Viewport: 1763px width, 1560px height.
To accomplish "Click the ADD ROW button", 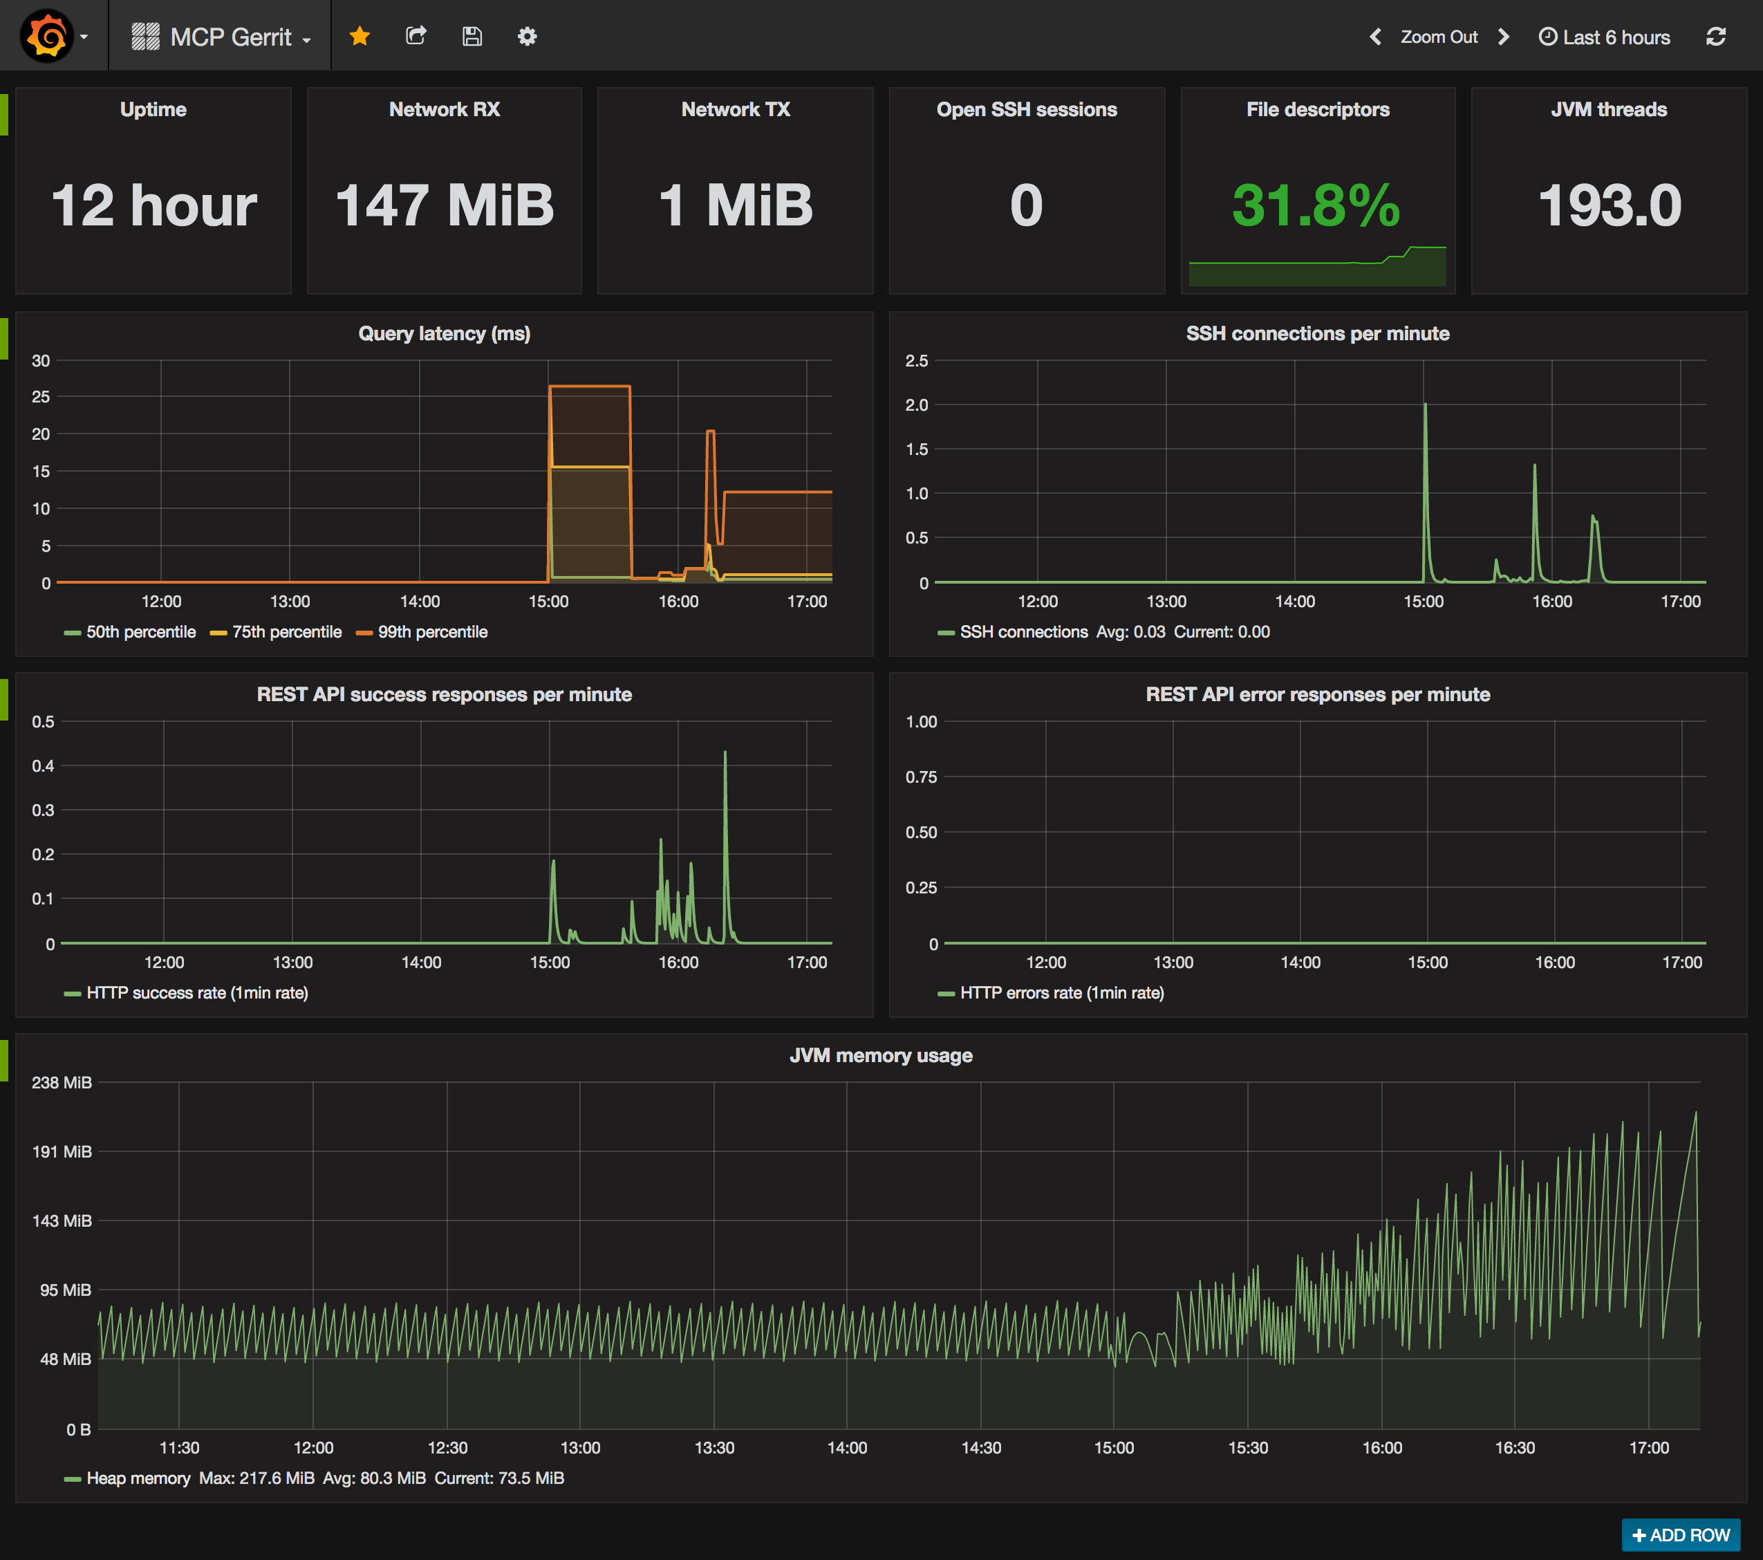I will 1681,1535.
